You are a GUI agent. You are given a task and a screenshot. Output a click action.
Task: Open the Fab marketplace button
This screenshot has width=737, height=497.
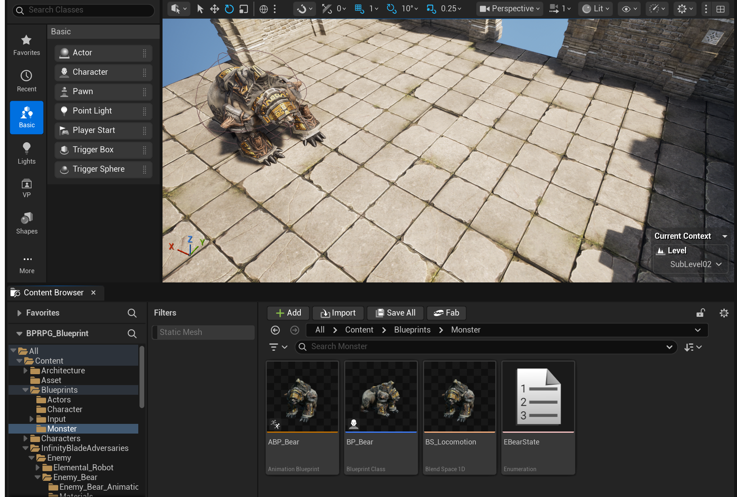tap(446, 313)
